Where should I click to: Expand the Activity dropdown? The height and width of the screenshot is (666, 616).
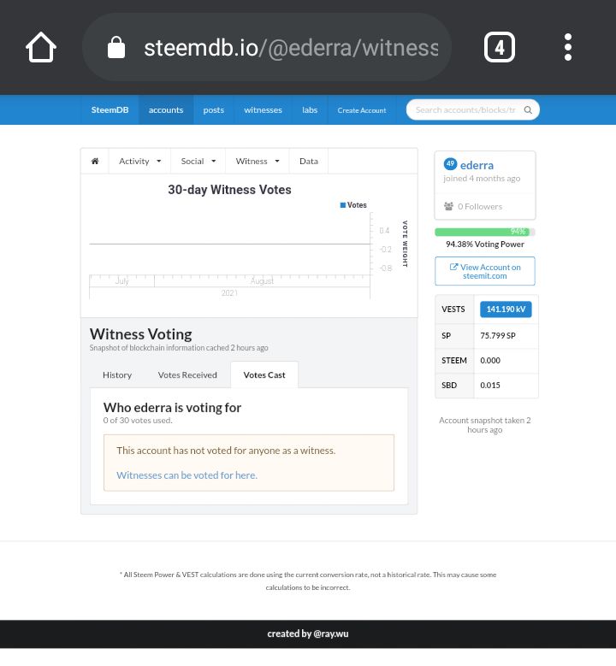[139, 161]
